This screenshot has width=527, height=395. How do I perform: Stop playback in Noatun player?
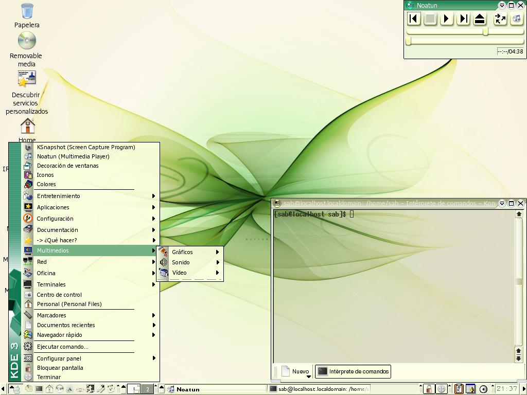[430, 19]
